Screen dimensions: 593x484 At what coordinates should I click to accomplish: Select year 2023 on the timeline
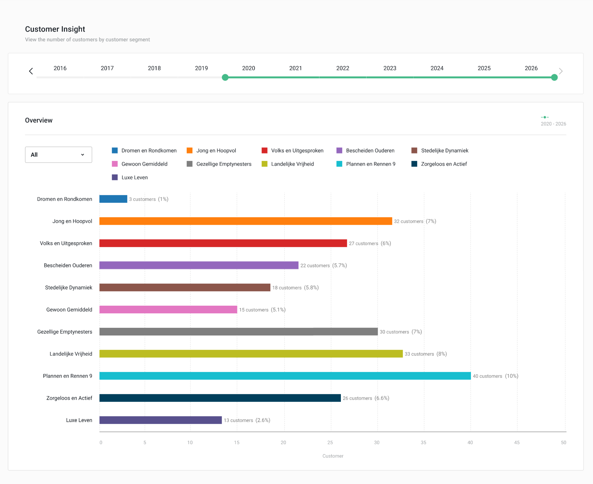tap(390, 68)
